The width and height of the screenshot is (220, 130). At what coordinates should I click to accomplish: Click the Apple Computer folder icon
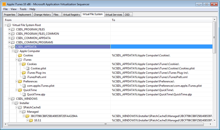point(17,51)
